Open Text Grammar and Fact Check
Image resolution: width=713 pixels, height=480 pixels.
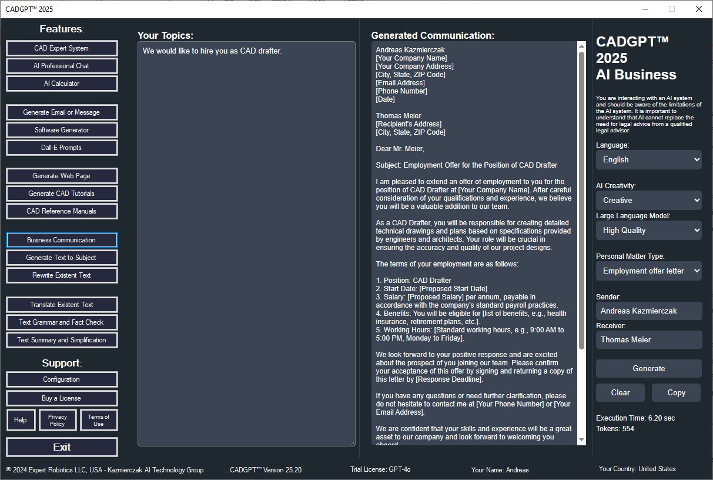coord(62,322)
